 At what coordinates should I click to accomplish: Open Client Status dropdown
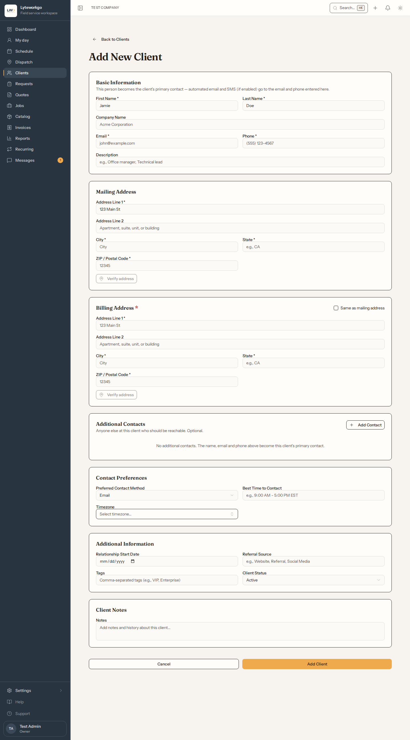point(313,580)
